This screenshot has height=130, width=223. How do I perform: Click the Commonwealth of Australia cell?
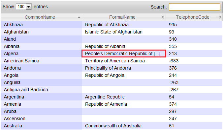(x=124, y=126)
